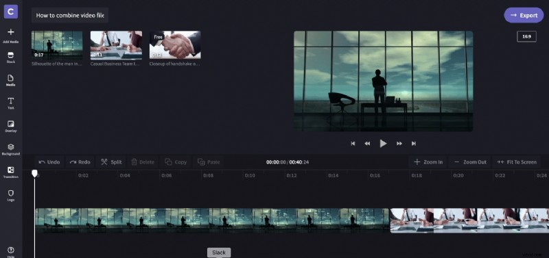The height and width of the screenshot is (258, 549).
Task: Click Paste in the timeline toolbar
Action: click(209, 162)
